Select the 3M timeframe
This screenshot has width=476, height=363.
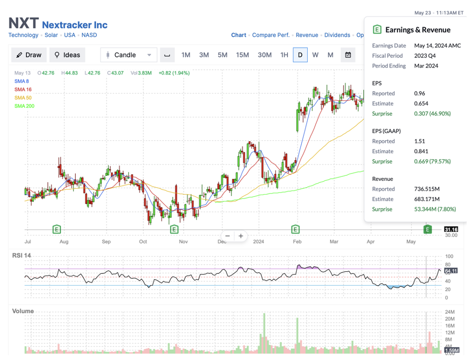click(204, 55)
